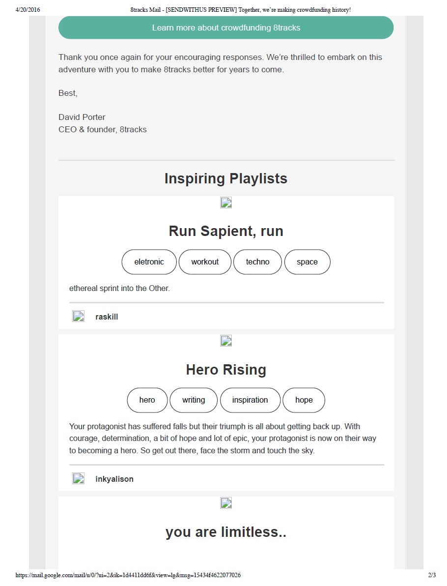447x586 pixels.
Task: Select the hope tag pill
Action: 304,400
